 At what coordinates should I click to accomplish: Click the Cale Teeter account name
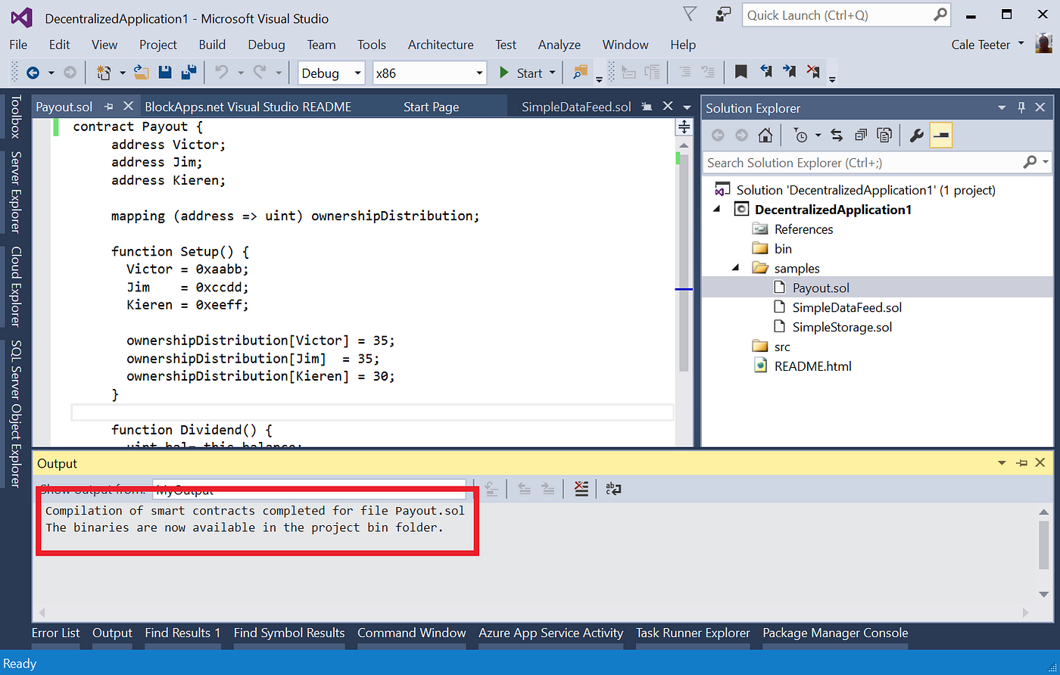tap(980, 45)
